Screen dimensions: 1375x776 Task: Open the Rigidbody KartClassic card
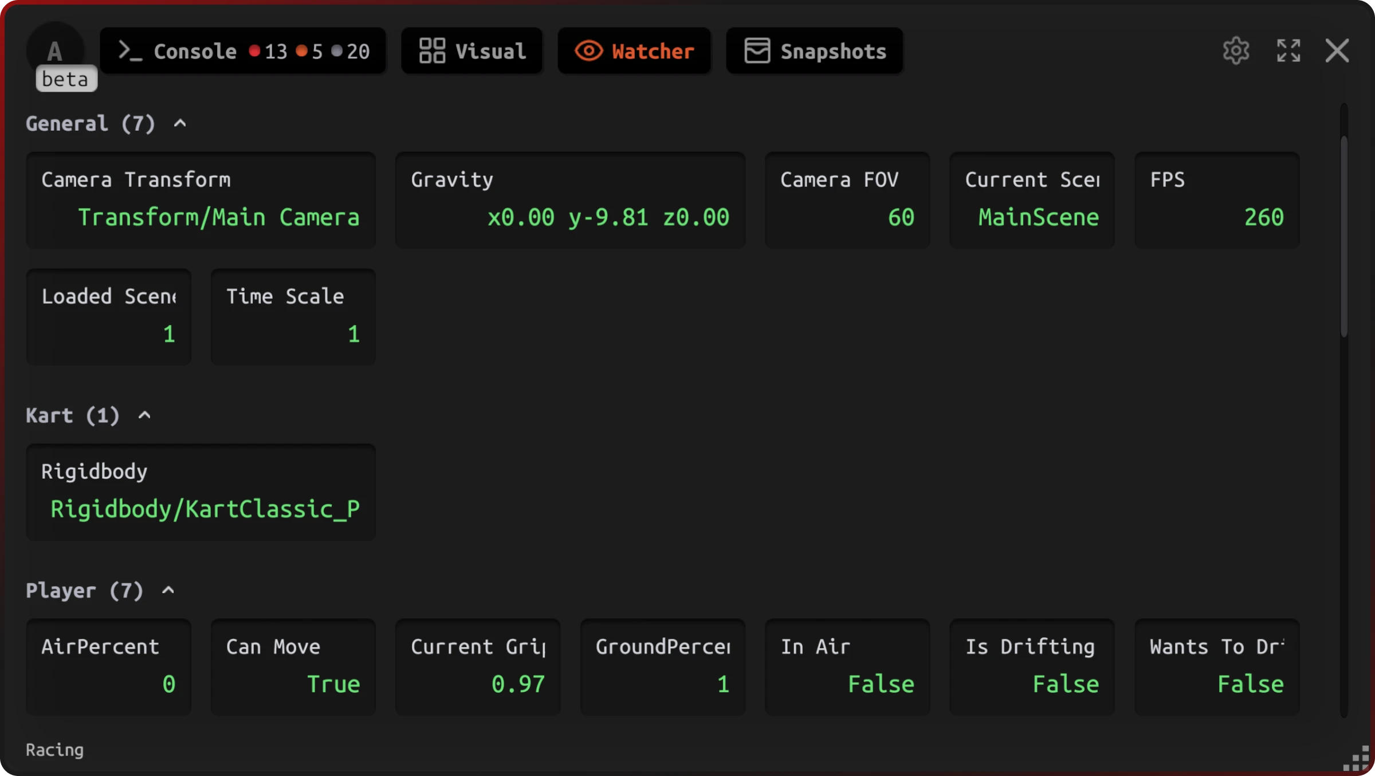[x=201, y=492]
